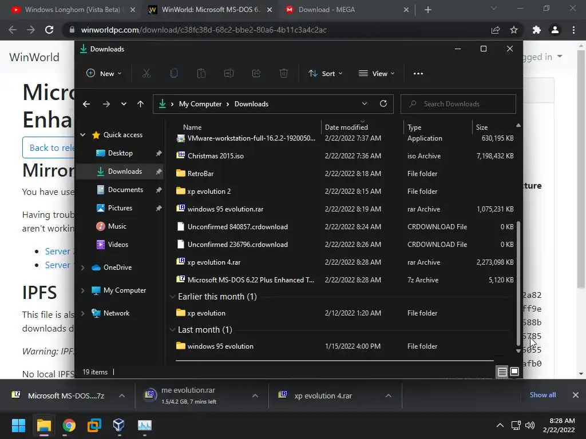586x439 pixels.
Task: Switch to WinWorld MS-DOS tab
Action: [x=211, y=10]
